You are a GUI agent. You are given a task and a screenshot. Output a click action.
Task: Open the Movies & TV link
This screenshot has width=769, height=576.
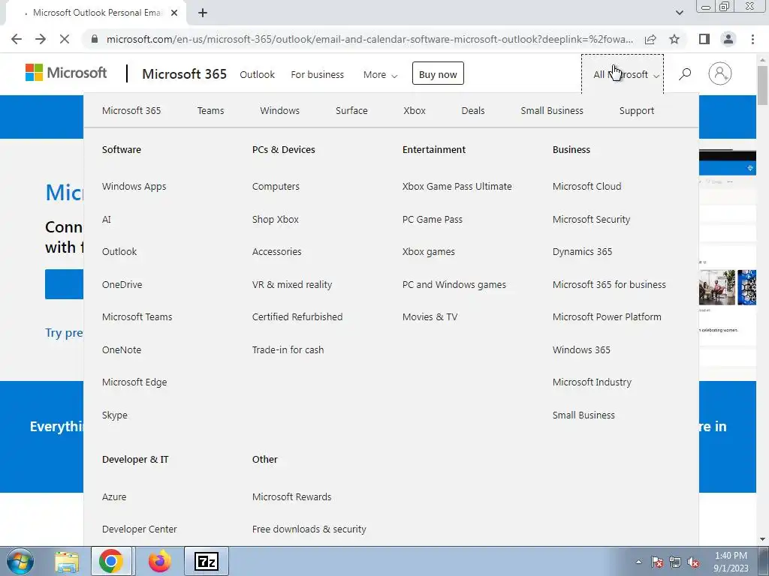pos(430,317)
